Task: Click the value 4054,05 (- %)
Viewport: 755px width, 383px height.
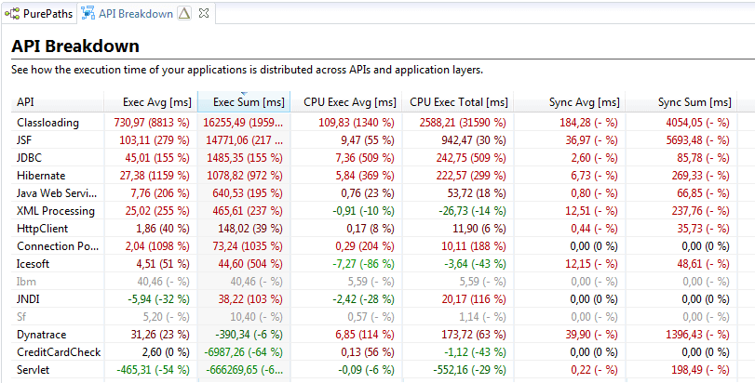Action: pos(697,123)
